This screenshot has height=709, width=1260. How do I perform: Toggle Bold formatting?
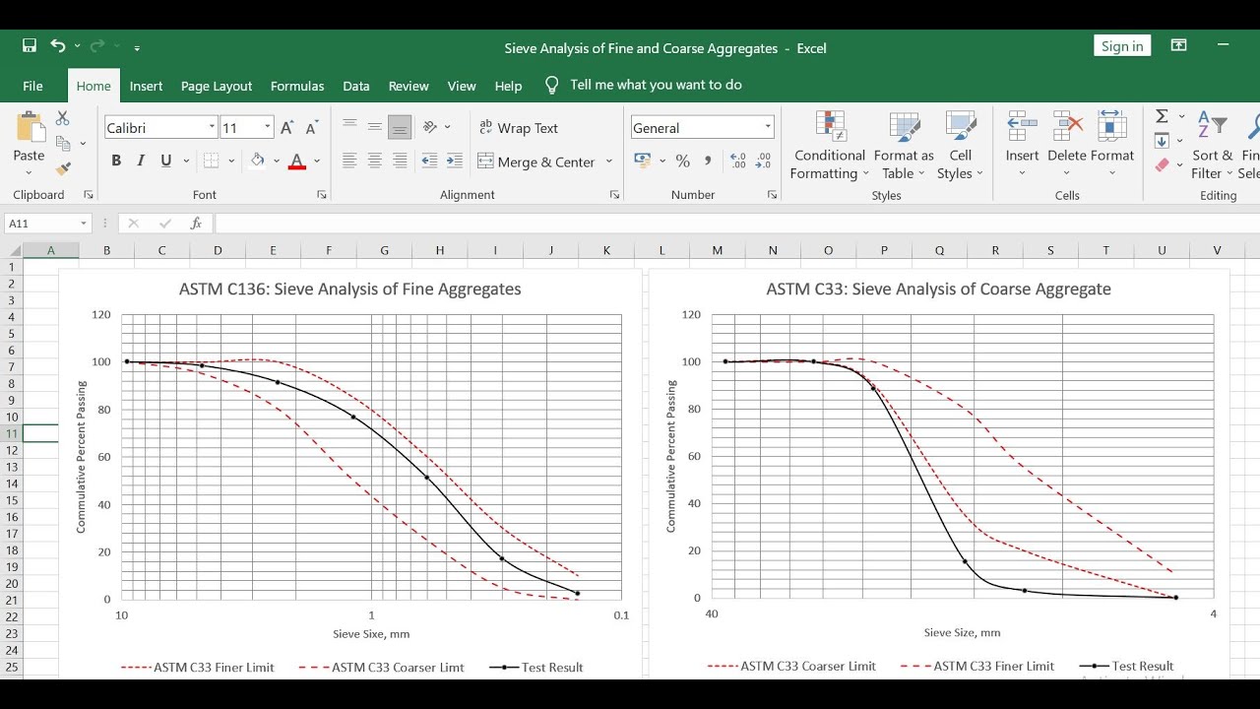coord(116,161)
